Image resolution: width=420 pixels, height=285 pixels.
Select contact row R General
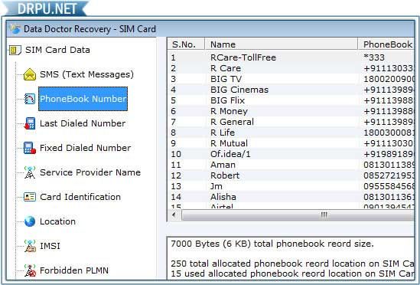(291, 122)
